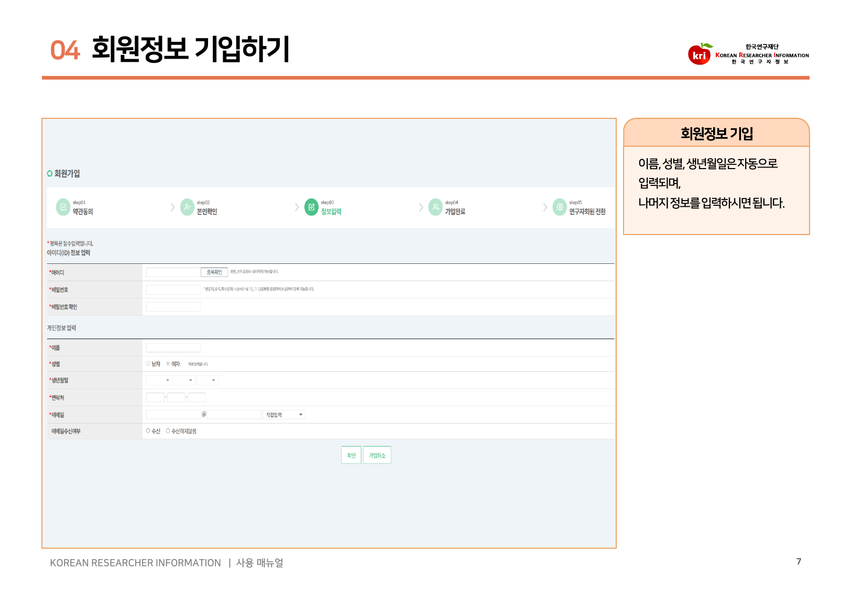
Task: Choose 수신하지않음 for email reception
Action: (x=168, y=431)
